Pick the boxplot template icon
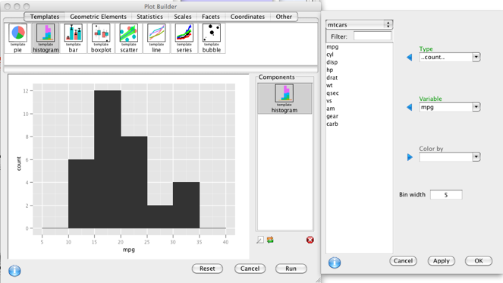 [x=101, y=38]
